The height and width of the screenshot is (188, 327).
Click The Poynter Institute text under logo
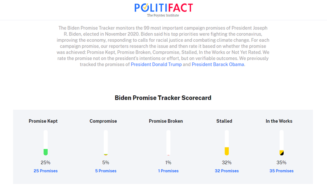coord(163,16)
